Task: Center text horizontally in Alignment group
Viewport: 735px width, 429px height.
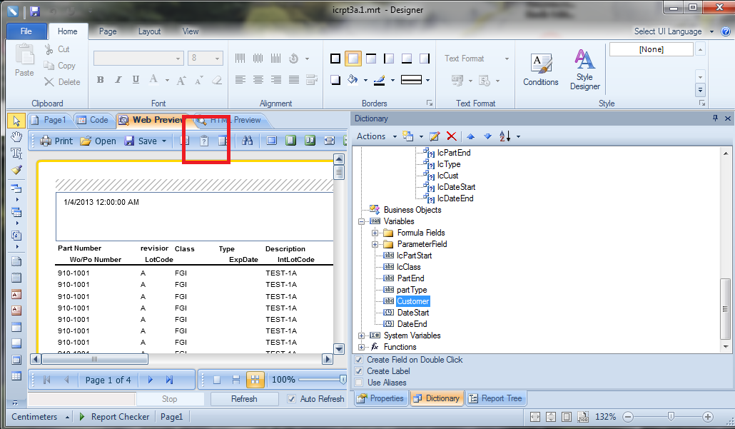Action: [258, 80]
